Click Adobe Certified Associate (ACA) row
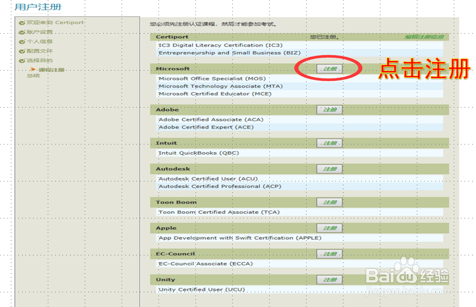 [300, 120]
